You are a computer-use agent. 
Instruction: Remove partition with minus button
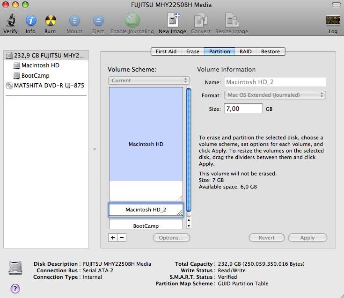[x=122, y=238]
